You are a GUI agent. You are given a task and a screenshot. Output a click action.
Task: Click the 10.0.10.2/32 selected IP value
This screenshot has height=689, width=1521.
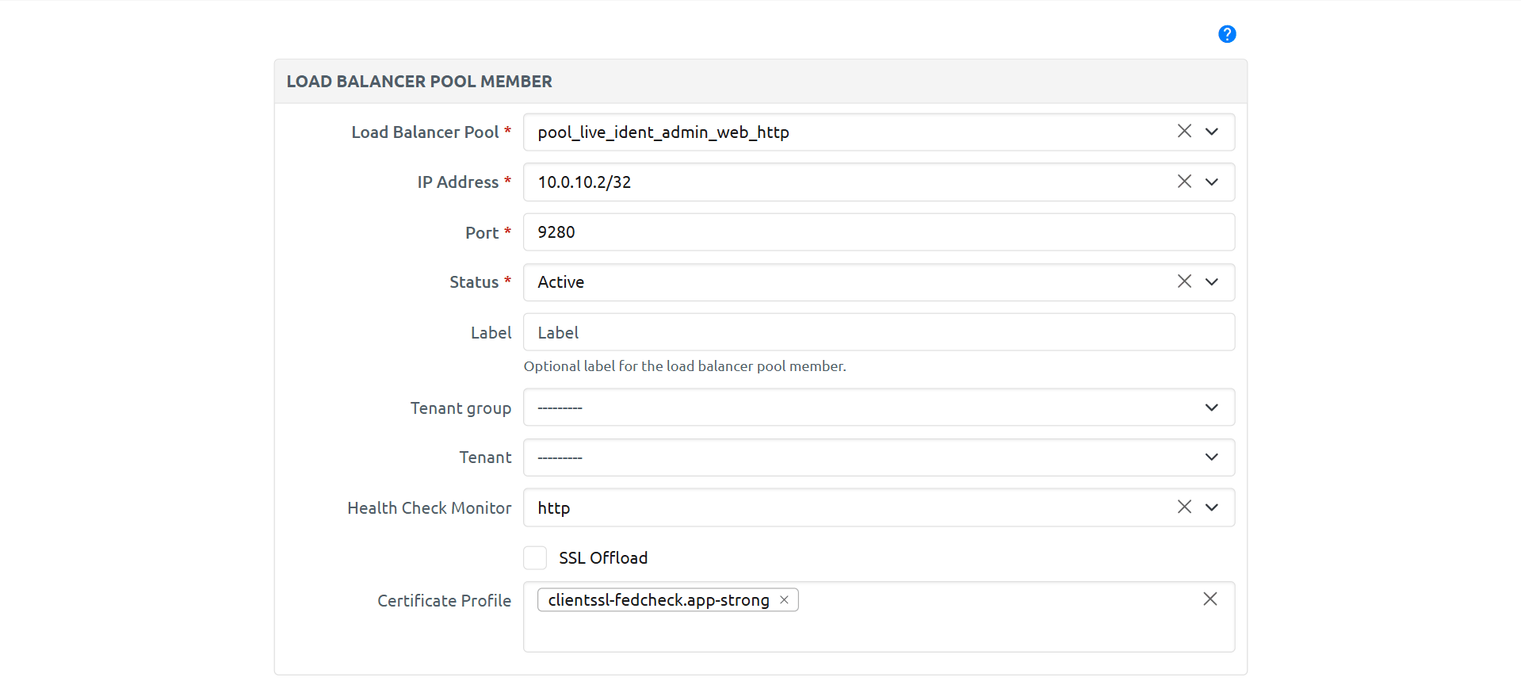[584, 182]
